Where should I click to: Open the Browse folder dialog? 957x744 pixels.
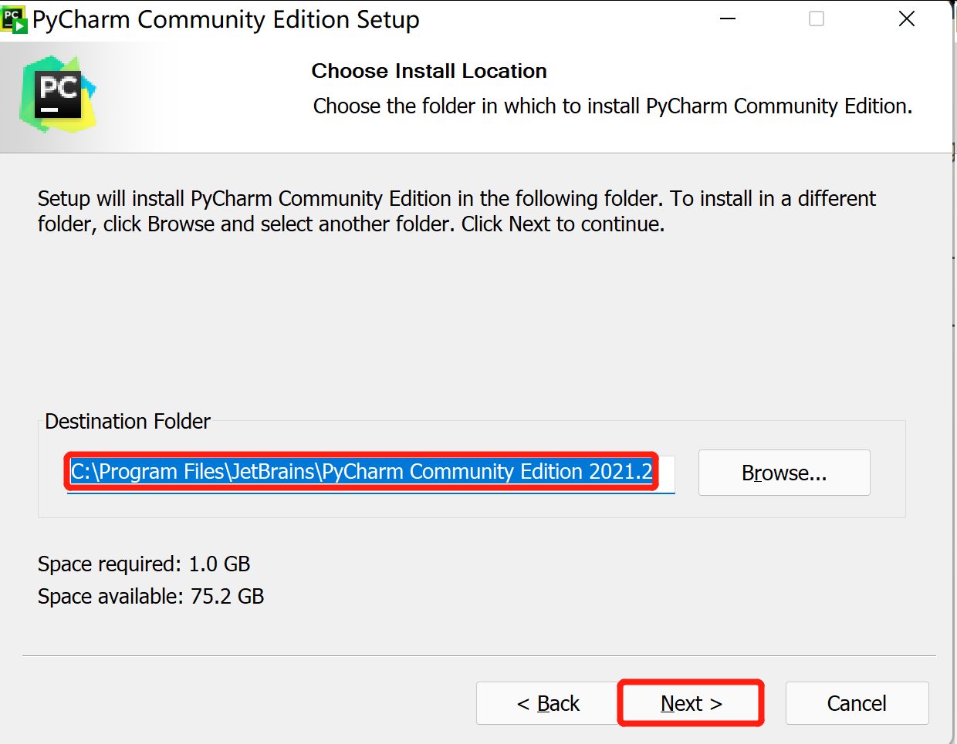point(784,473)
